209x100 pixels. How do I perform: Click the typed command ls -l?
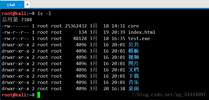[44, 13]
